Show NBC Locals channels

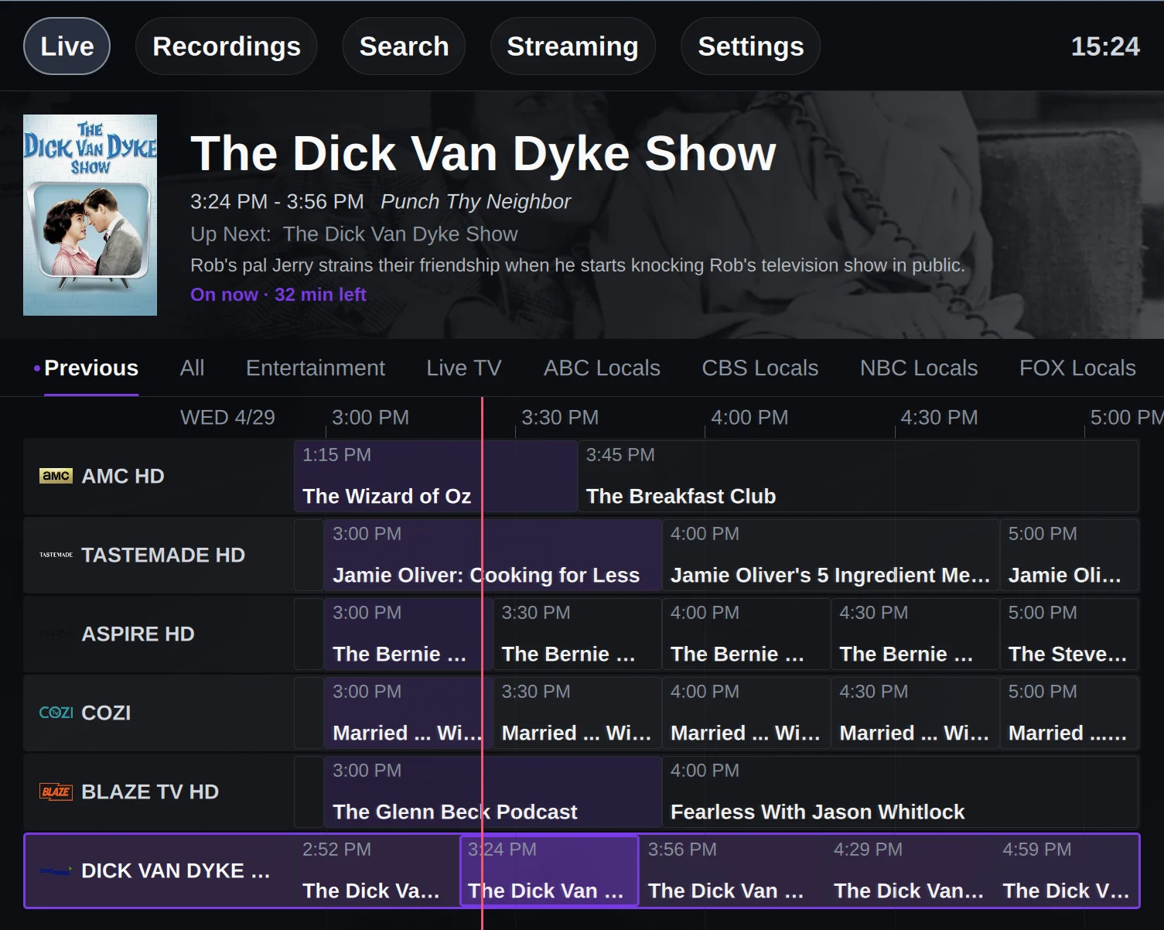coord(919,368)
